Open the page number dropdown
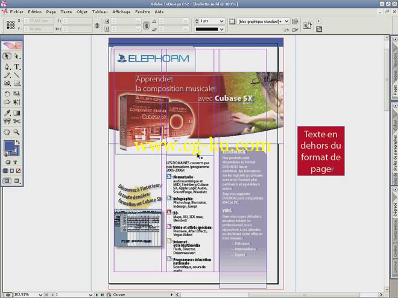The height and width of the screenshot is (298, 398). pos(90,295)
